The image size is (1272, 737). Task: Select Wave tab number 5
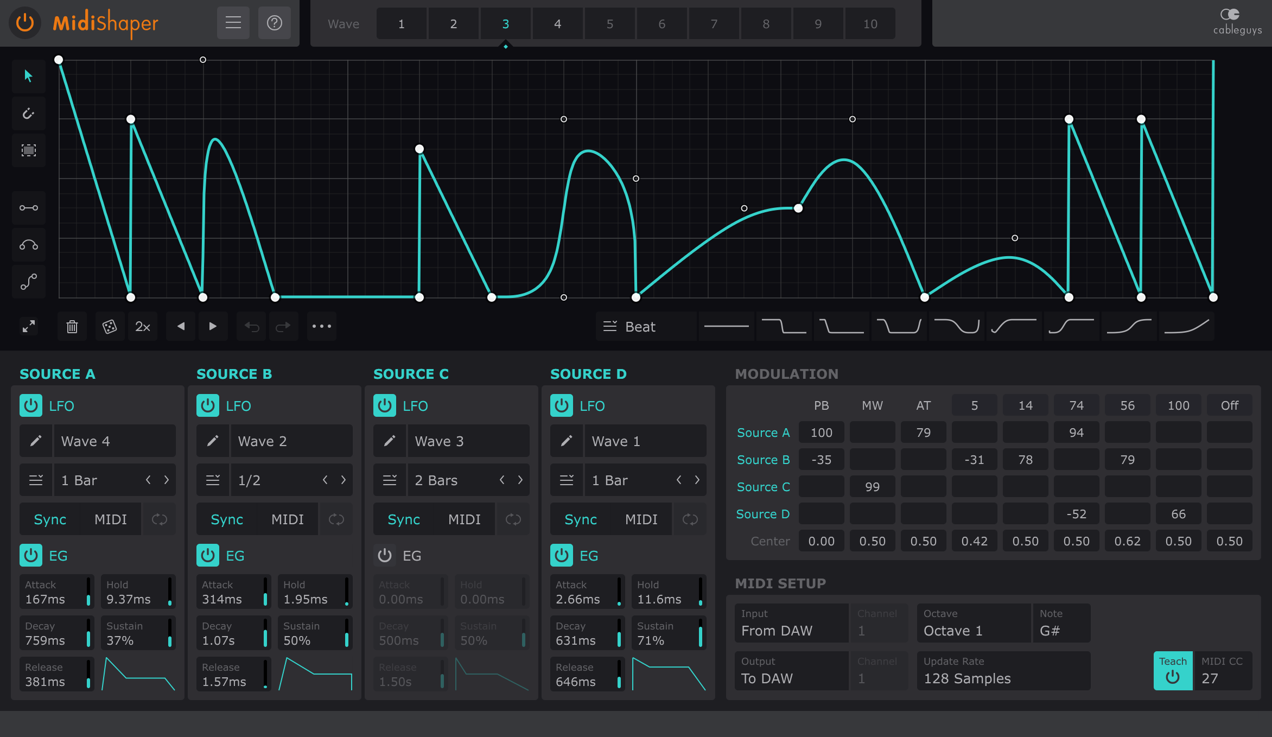pos(610,24)
